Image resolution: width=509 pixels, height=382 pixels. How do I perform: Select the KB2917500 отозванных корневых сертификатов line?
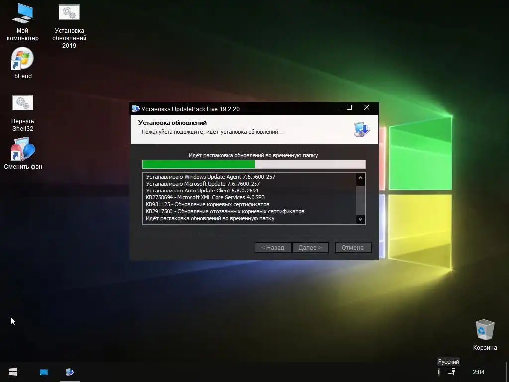tap(225, 211)
